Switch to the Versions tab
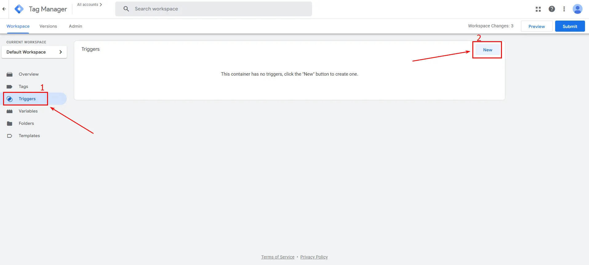 coord(48,26)
